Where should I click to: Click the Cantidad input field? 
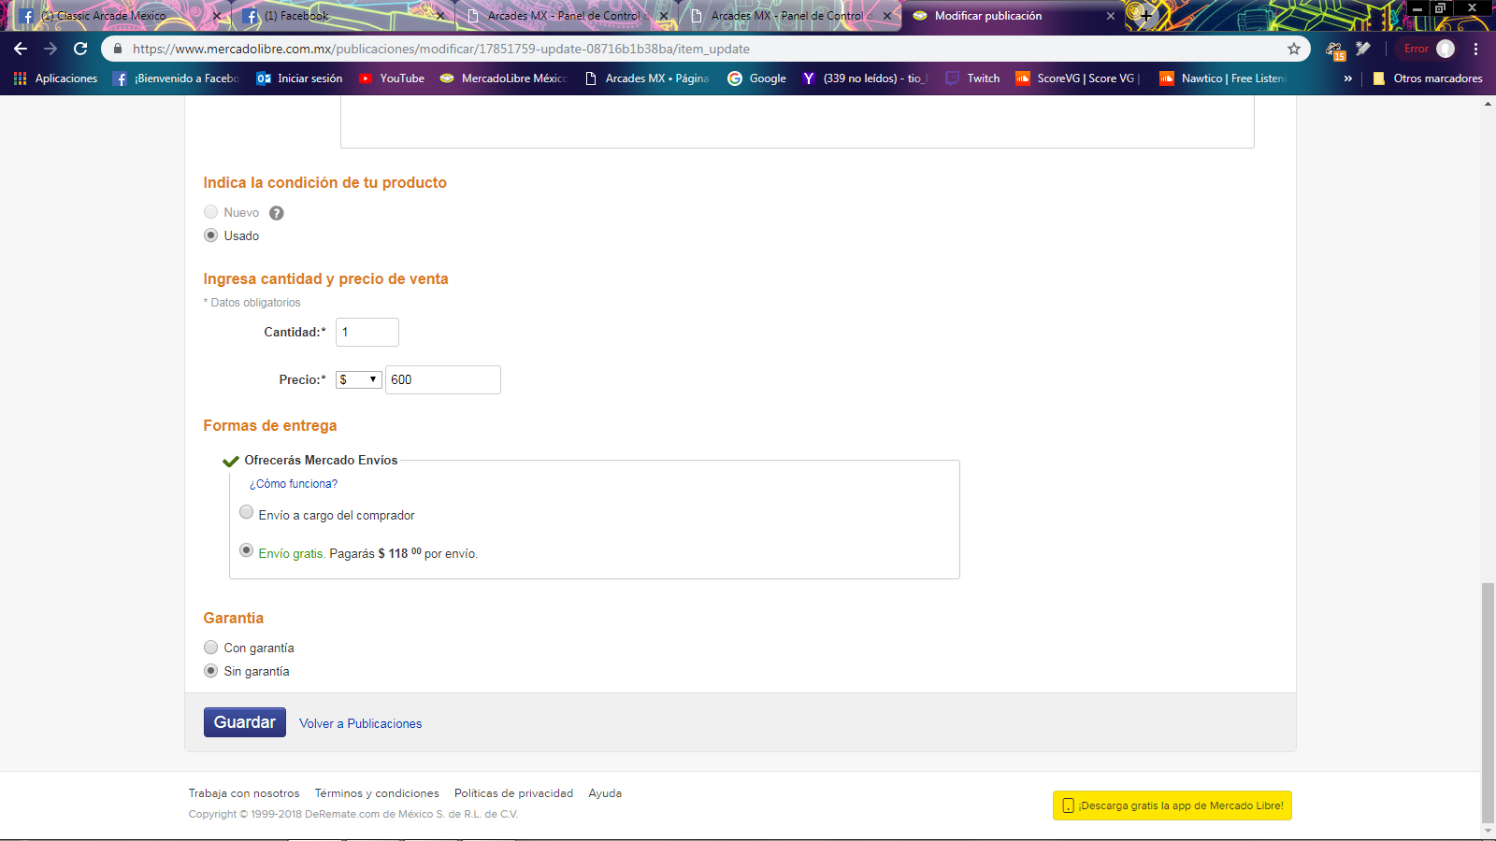coord(367,333)
